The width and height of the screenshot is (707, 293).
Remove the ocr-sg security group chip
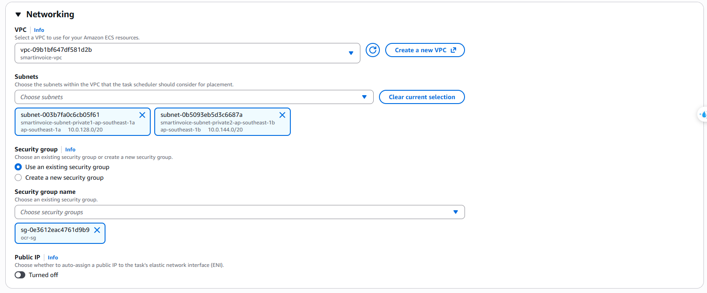[x=97, y=230]
